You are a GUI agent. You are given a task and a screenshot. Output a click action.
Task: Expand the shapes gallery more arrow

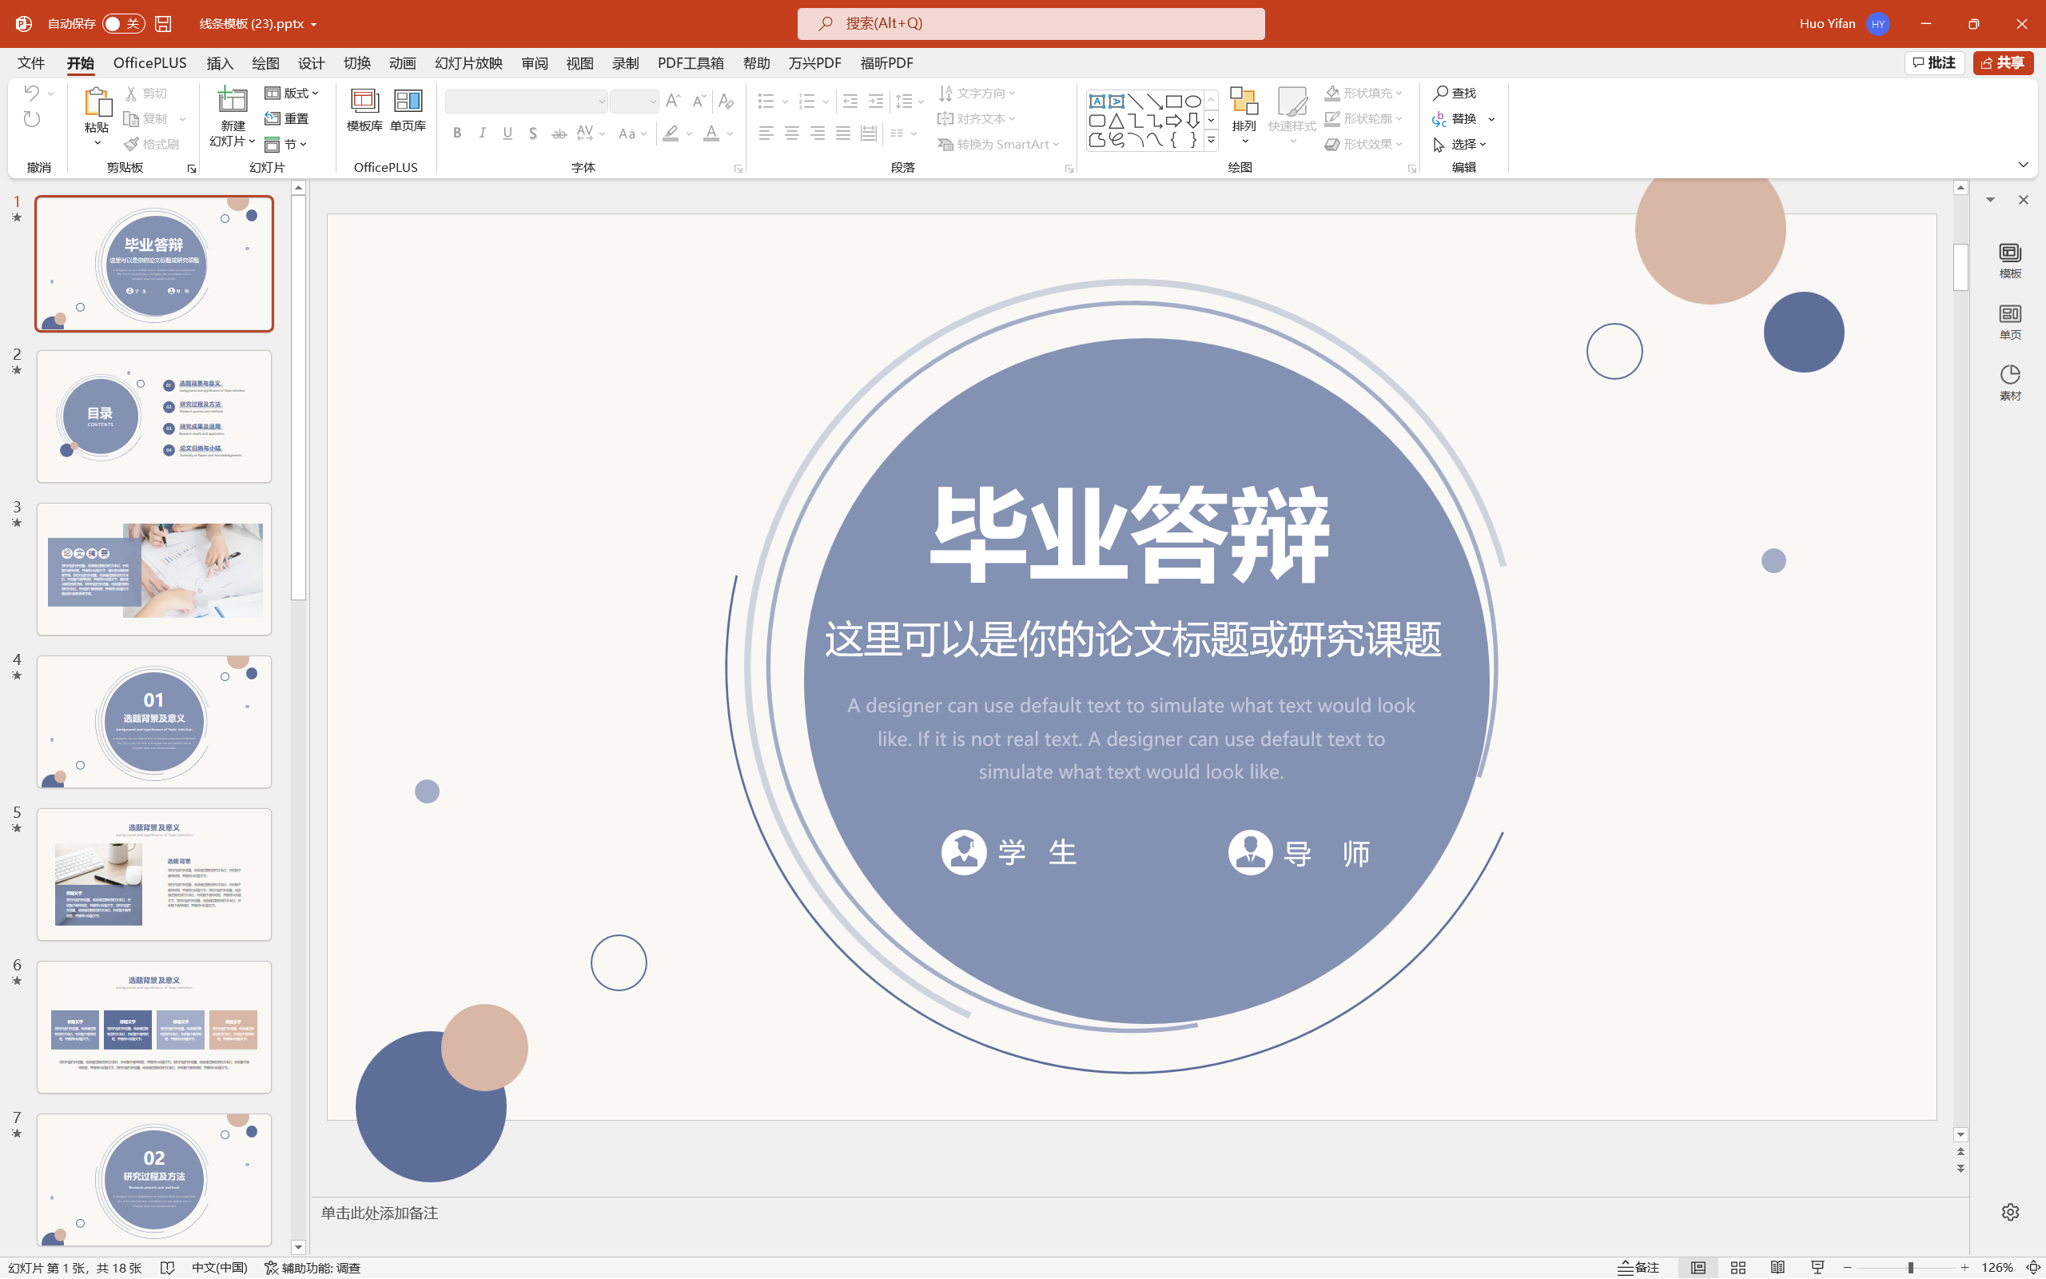pyautogui.click(x=1212, y=141)
